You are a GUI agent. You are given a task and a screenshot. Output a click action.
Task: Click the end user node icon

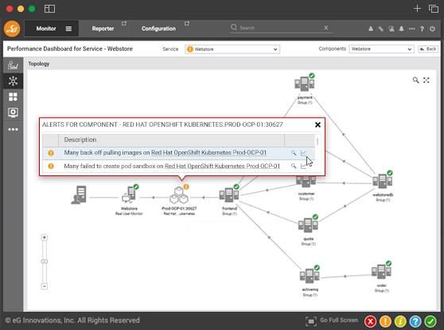coord(79,195)
